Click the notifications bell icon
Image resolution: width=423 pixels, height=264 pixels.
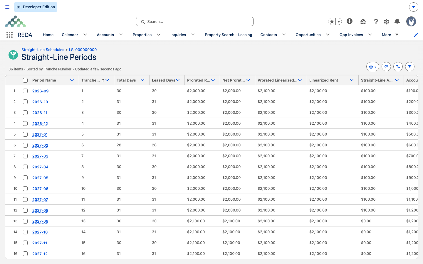pos(397,21)
